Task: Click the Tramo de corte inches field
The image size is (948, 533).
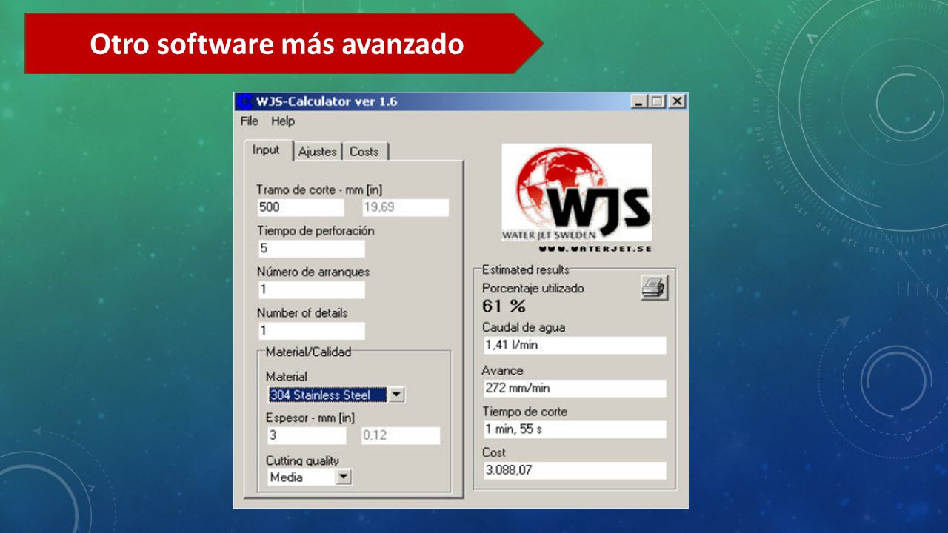Action: (405, 207)
